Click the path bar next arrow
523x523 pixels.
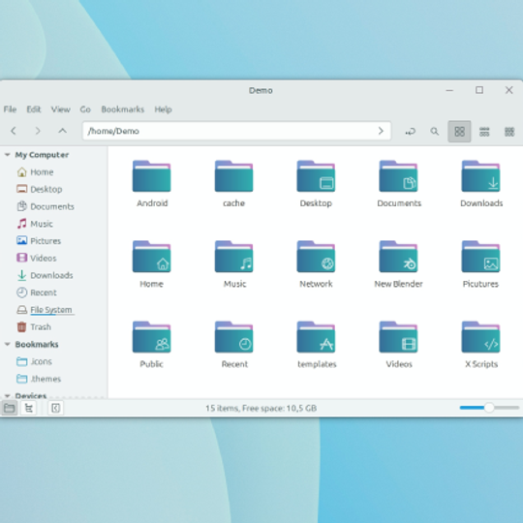[x=381, y=131]
